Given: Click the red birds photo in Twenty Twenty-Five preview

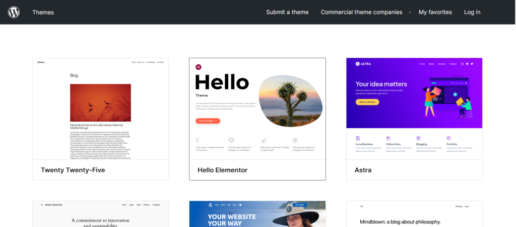Looking at the screenshot, I should point(100,102).
